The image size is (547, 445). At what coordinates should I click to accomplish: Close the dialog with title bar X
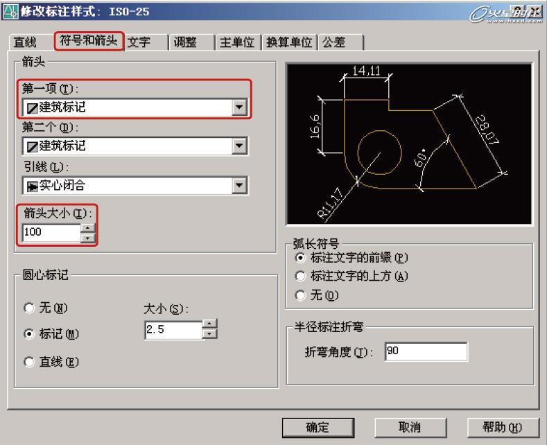534,11
